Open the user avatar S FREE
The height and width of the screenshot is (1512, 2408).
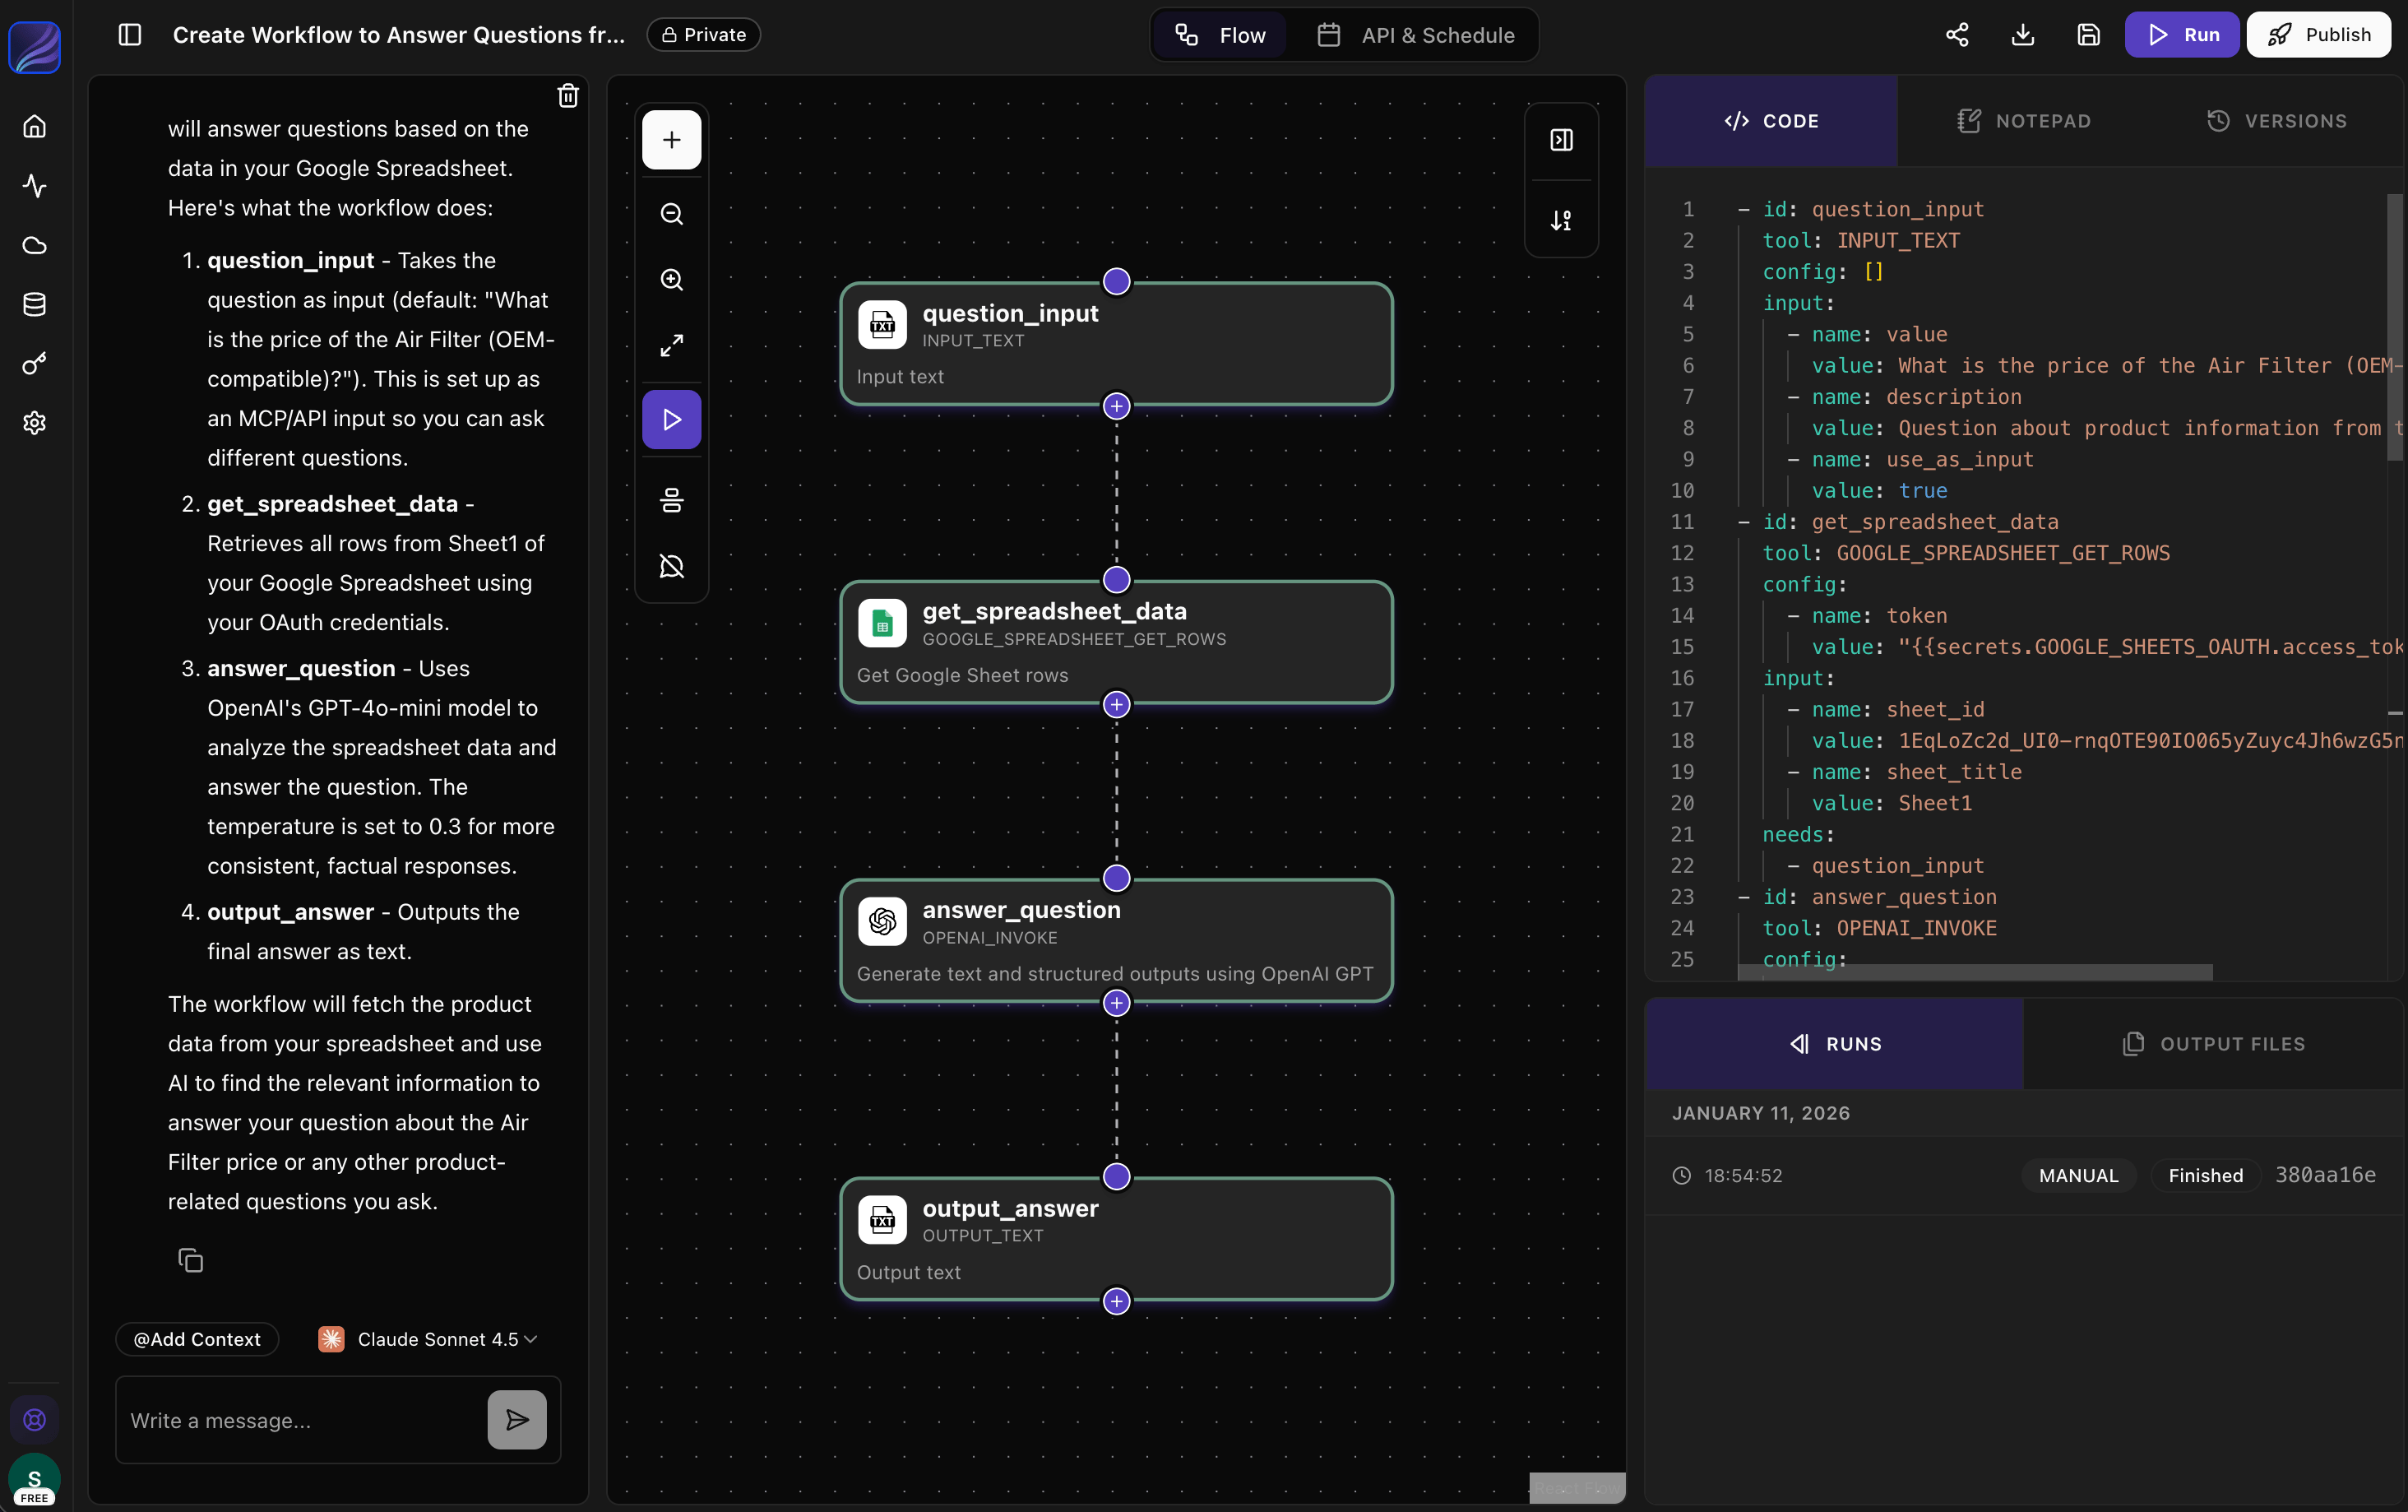click(x=35, y=1480)
